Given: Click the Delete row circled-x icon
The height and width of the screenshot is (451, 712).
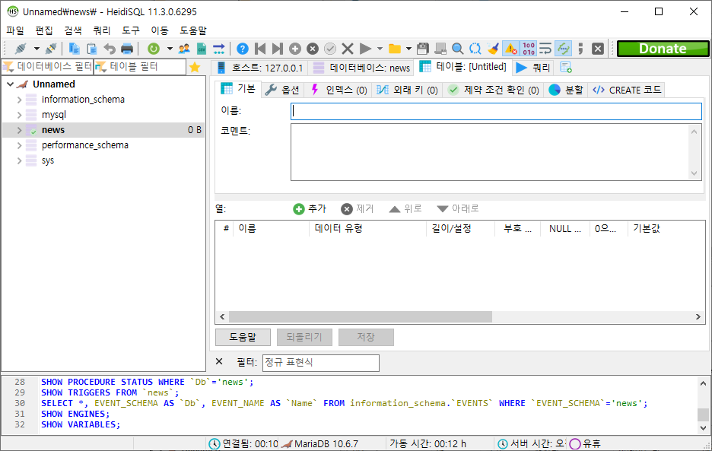Looking at the screenshot, I should (313, 49).
